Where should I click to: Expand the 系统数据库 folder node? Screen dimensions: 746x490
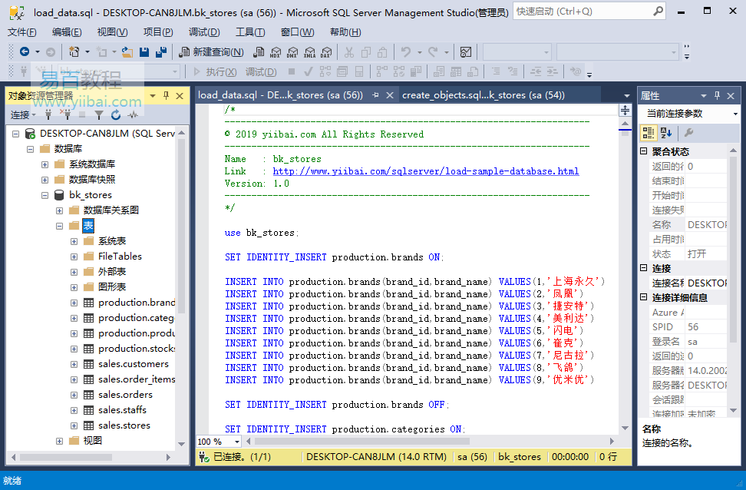(45, 164)
